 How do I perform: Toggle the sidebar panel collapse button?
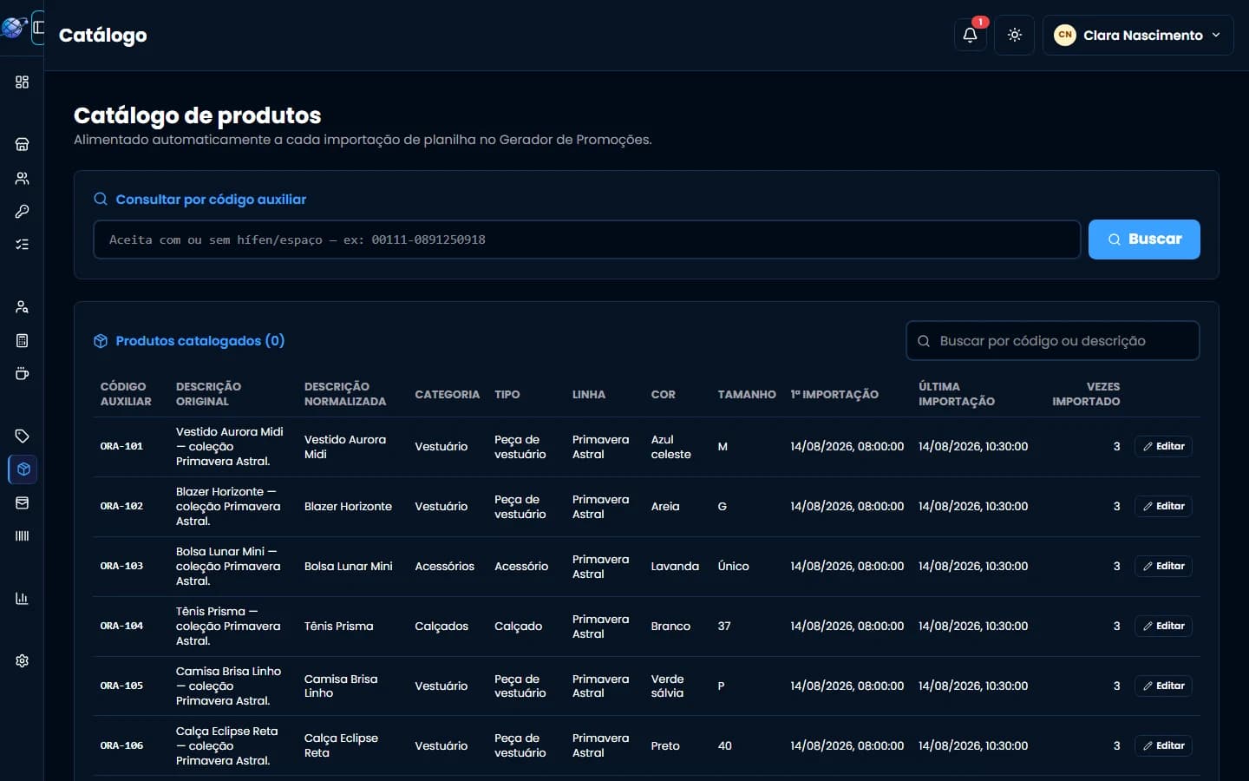(x=38, y=28)
